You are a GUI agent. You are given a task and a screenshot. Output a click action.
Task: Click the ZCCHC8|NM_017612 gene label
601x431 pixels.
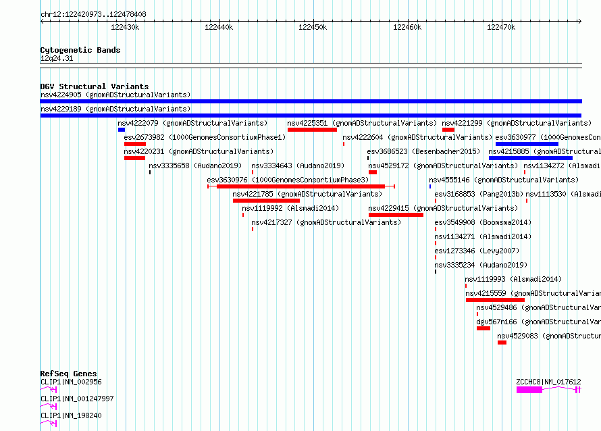(x=548, y=382)
